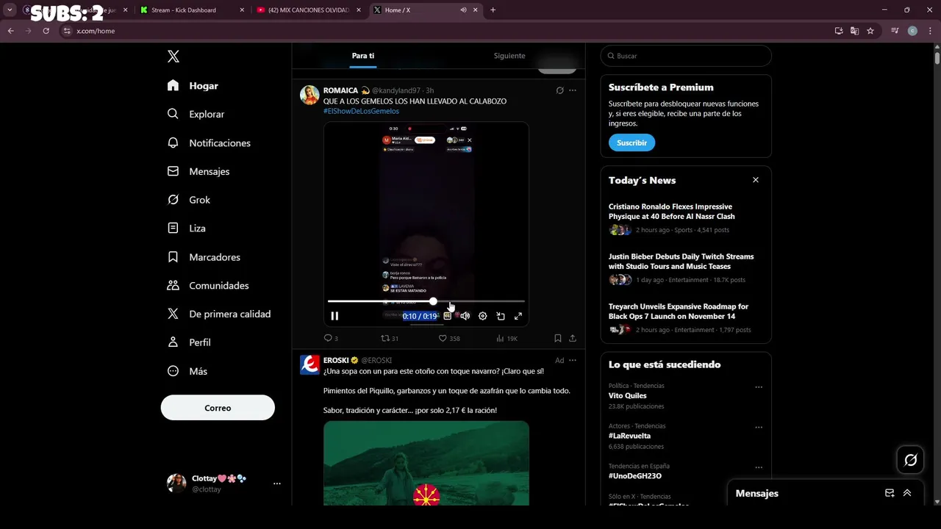
Task: Share the ROMAICA post
Action: 573,338
